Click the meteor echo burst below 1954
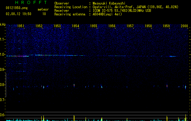Viewport: 191px width, 121px height. [74, 85]
